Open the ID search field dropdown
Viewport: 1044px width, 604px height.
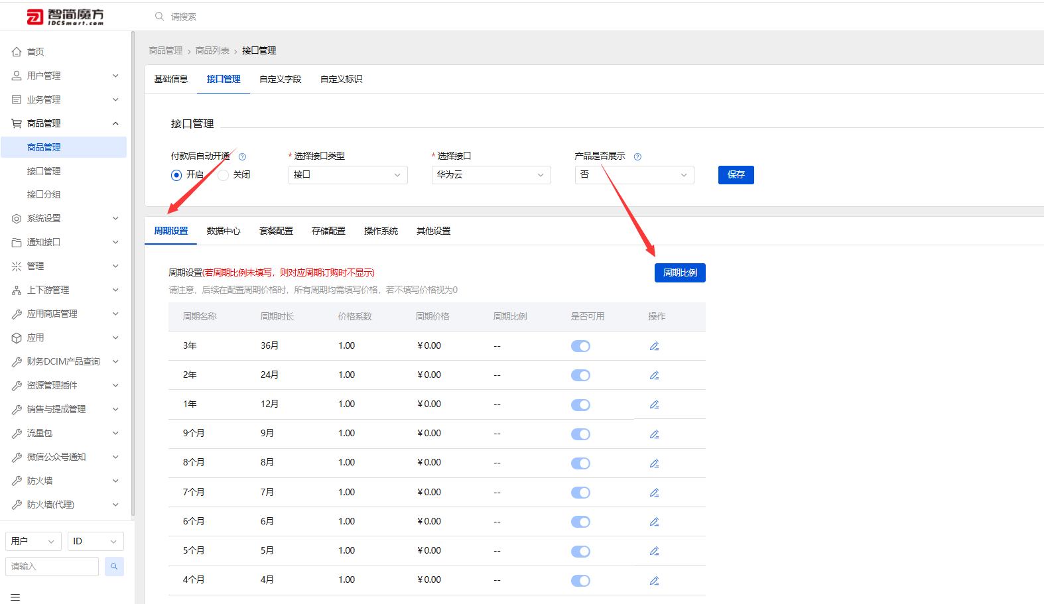(x=96, y=542)
